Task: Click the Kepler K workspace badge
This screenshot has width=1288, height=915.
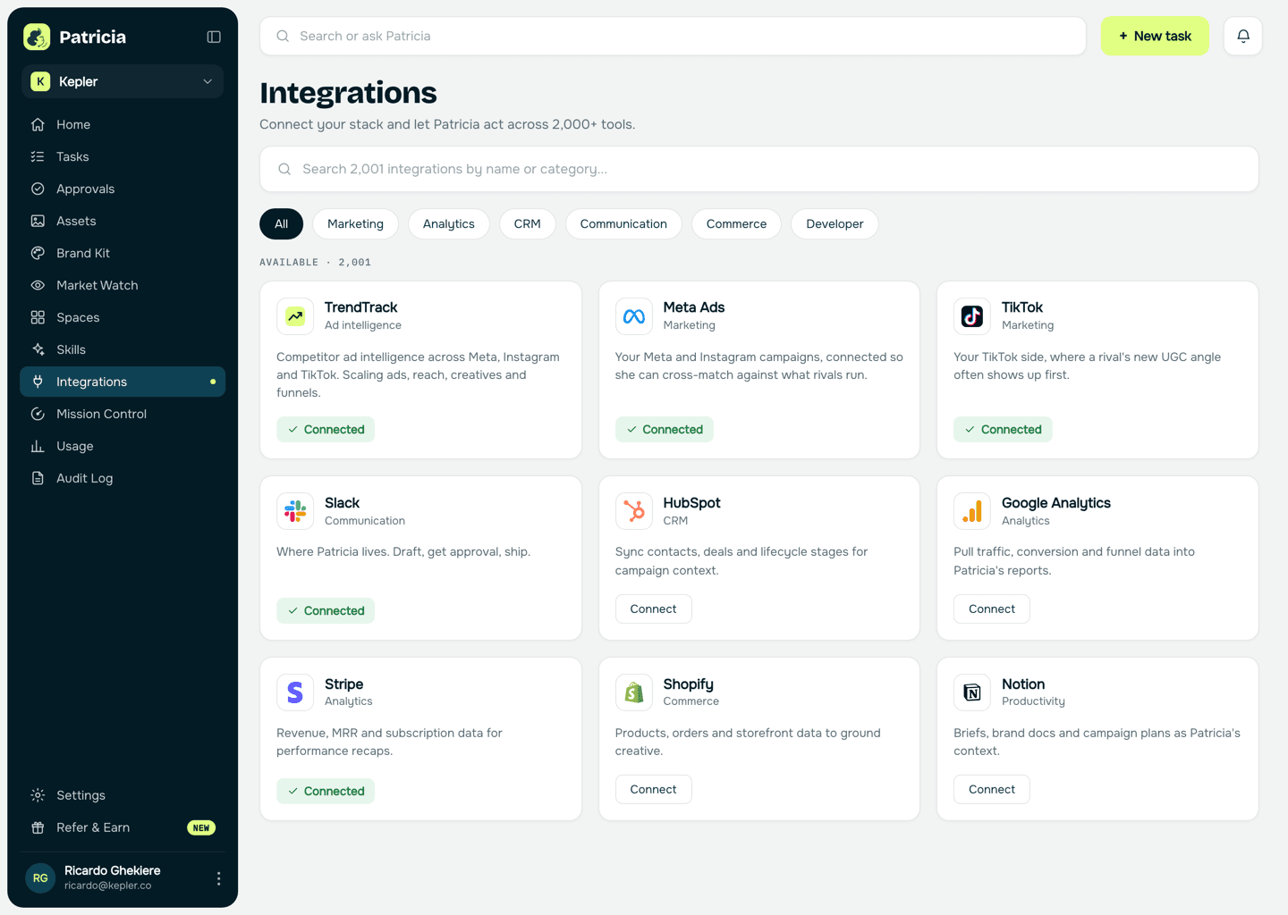Action: (40, 81)
